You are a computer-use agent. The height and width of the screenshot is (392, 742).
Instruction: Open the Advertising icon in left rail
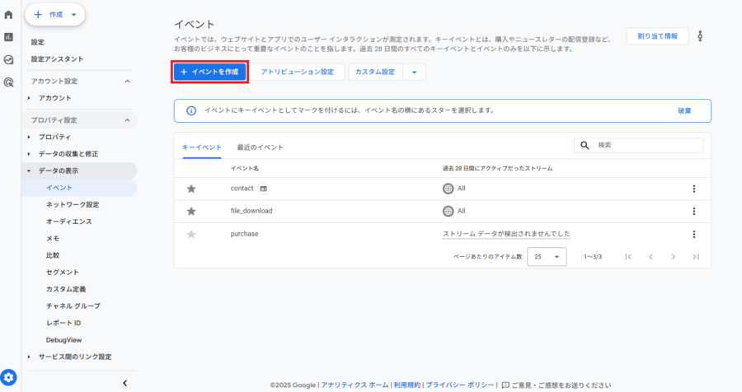(x=9, y=82)
